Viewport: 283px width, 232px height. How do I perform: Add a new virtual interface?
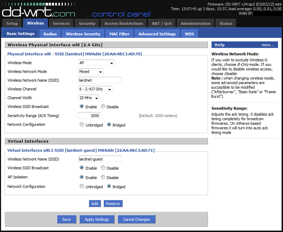pos(95,204)
